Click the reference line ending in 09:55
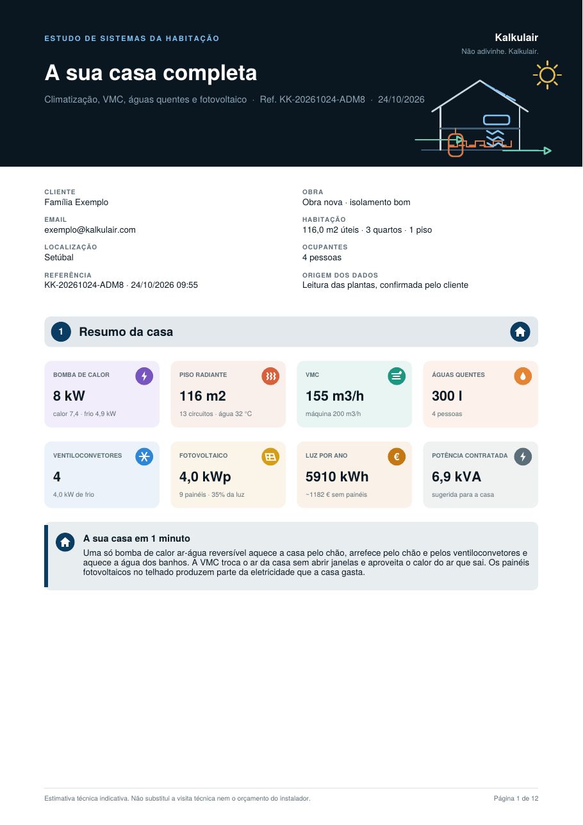583x825 pixels. 121,285
